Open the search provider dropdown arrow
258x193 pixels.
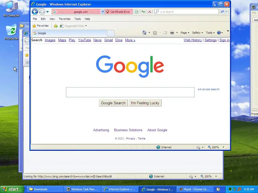[227, 12]
